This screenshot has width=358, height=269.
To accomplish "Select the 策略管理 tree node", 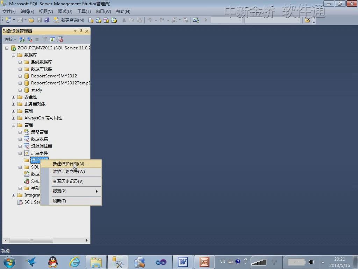I will (x=40, y=132).
